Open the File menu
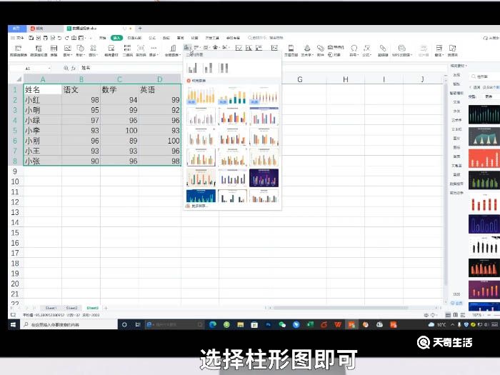The height and width of the screenshot is (375, 500). point(18,38)
